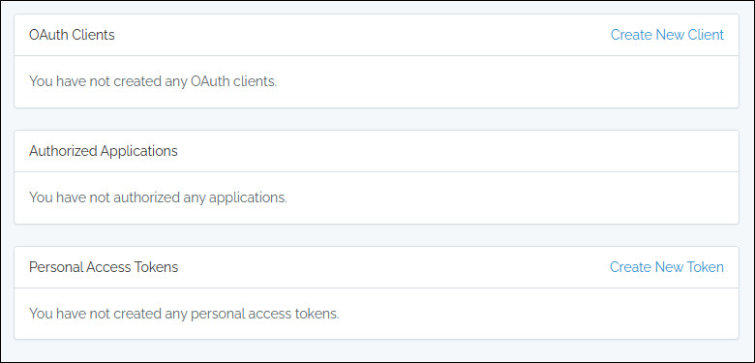This screenshot has width=755, height=363.
Task: Click 'You have not created any personal access tokens.'
Action: pos(184,314)
